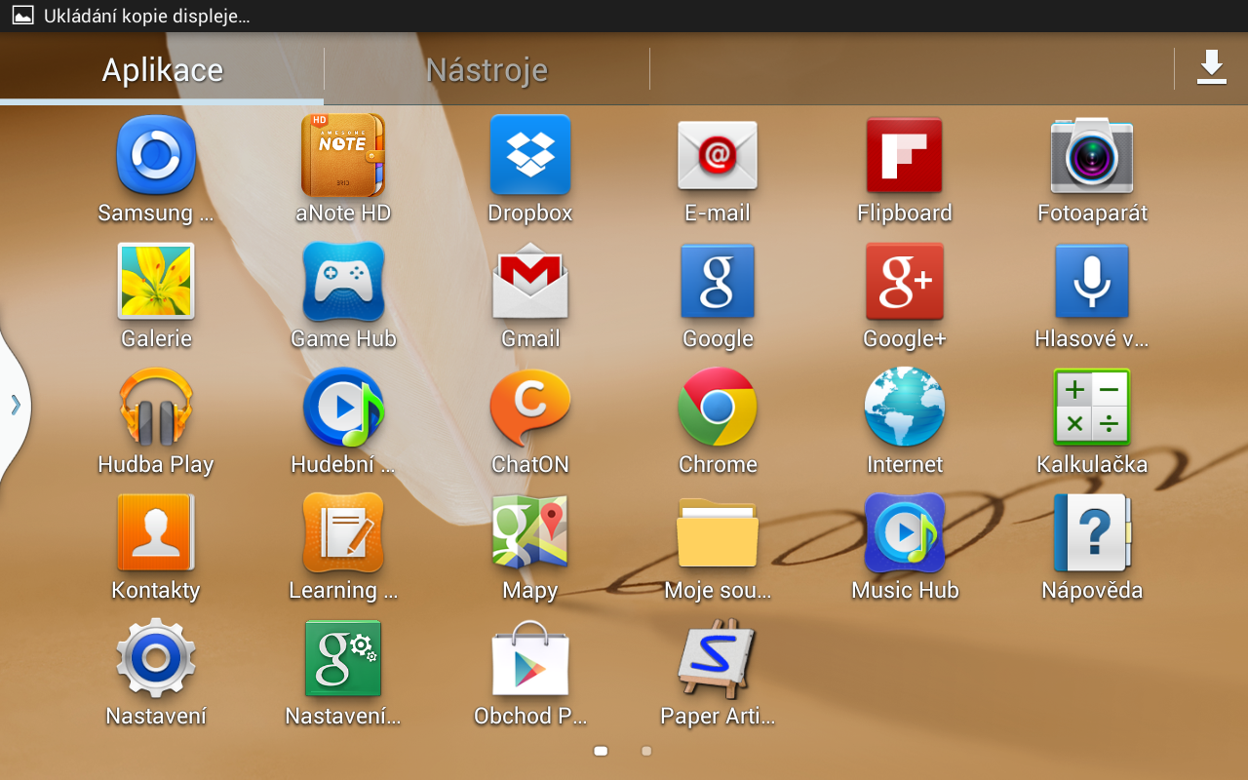Open the Internet browser globe
1248x780 pixels.
point(905,408)
